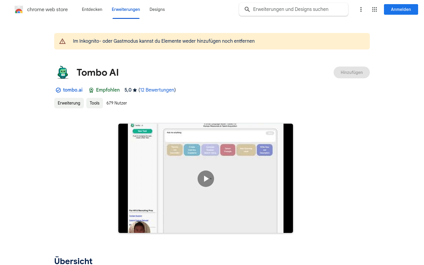Click the Tombo AI robot logo
This screenshot has height=265, width=424.
pyautogui.click(x=63, y=72)
